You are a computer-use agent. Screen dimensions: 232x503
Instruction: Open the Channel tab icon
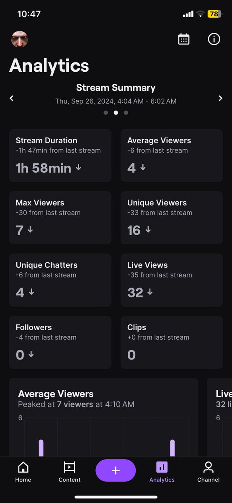[x=208, y=467]
